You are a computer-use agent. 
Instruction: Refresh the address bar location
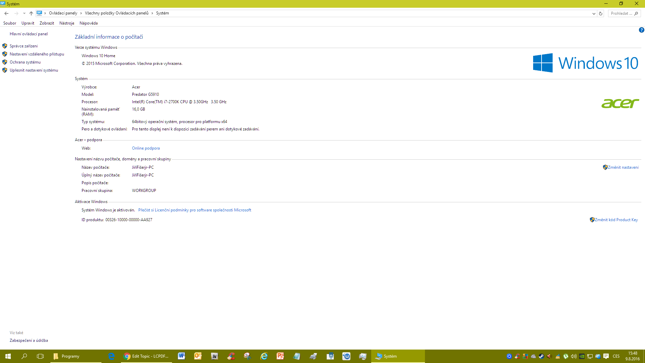[x=601, y=13]
